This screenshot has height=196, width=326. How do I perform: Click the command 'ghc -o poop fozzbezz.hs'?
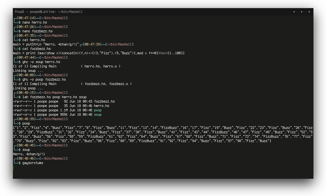pyautogui.click(x=44, y=80)
